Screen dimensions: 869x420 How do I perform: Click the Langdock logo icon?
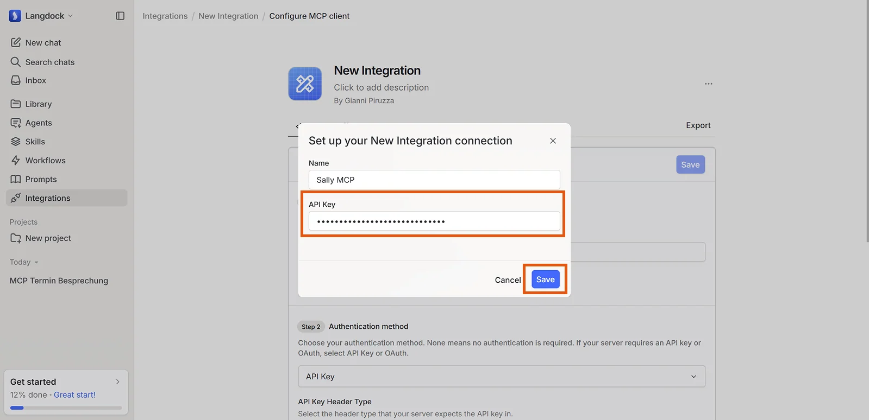click(15, 16)
